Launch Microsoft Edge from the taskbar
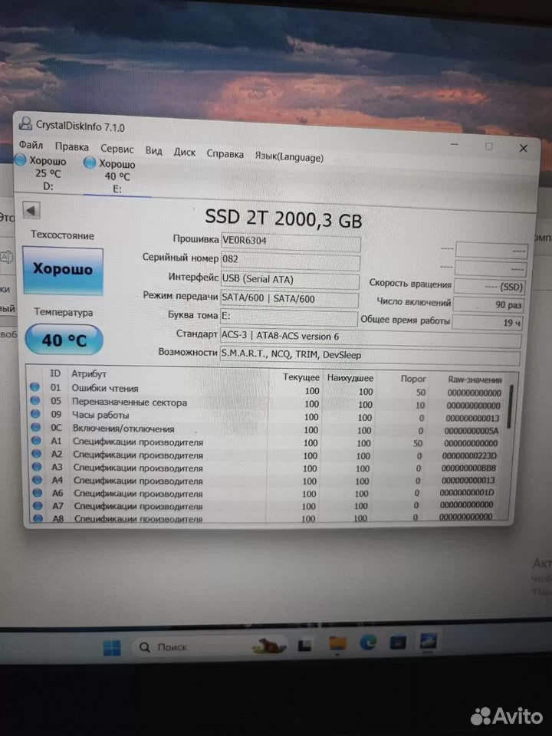 [x=368, y=642]
